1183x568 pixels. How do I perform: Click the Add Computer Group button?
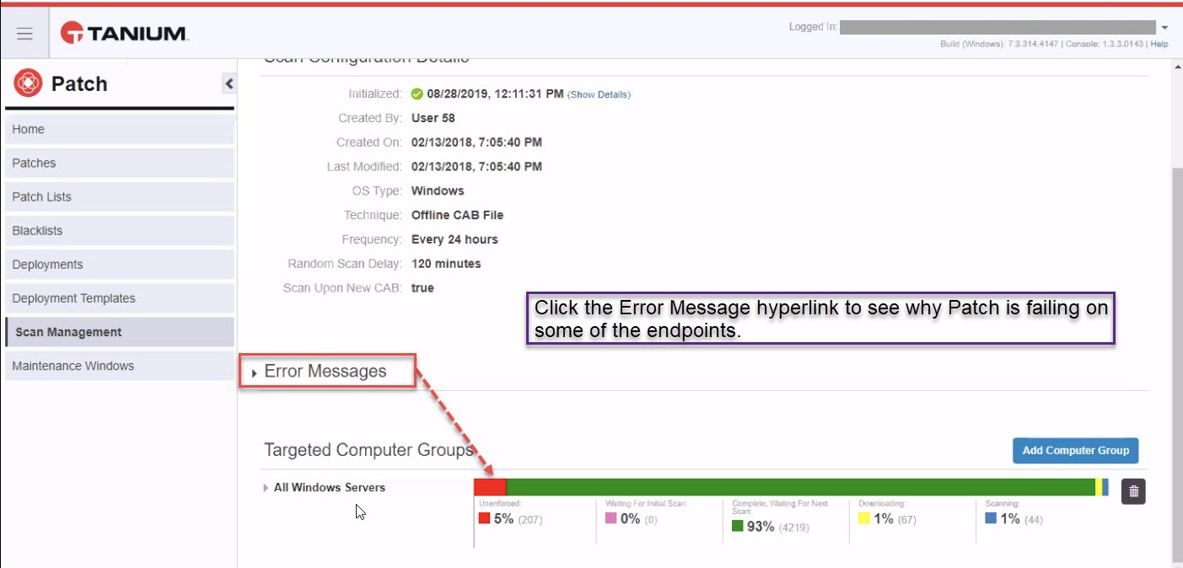pos(1075,450)
